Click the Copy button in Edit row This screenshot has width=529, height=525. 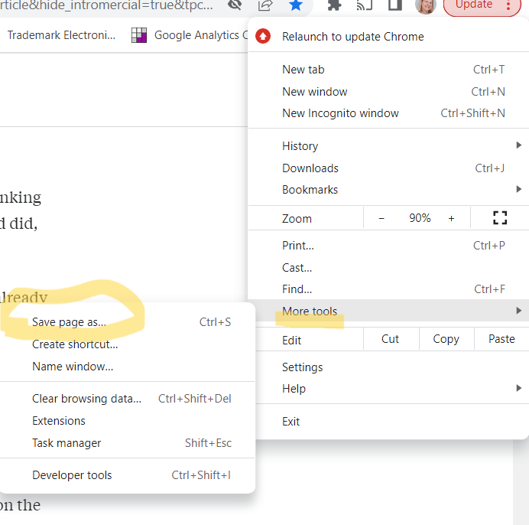446,339
